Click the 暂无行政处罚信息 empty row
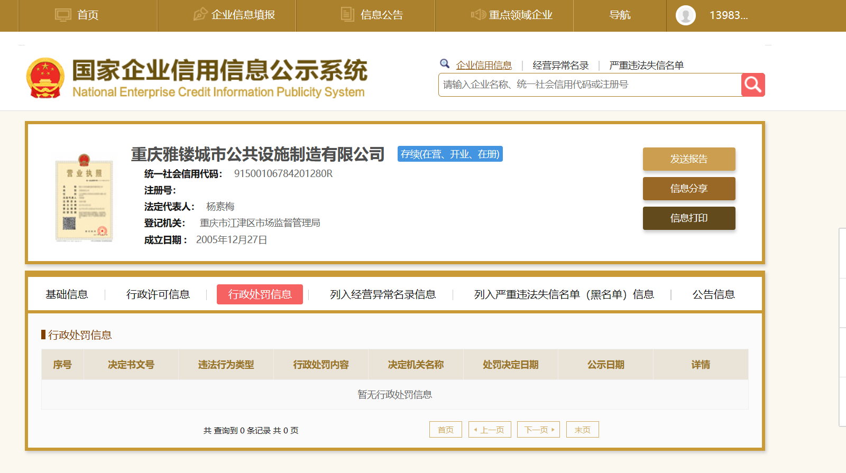 click(395, 394)
